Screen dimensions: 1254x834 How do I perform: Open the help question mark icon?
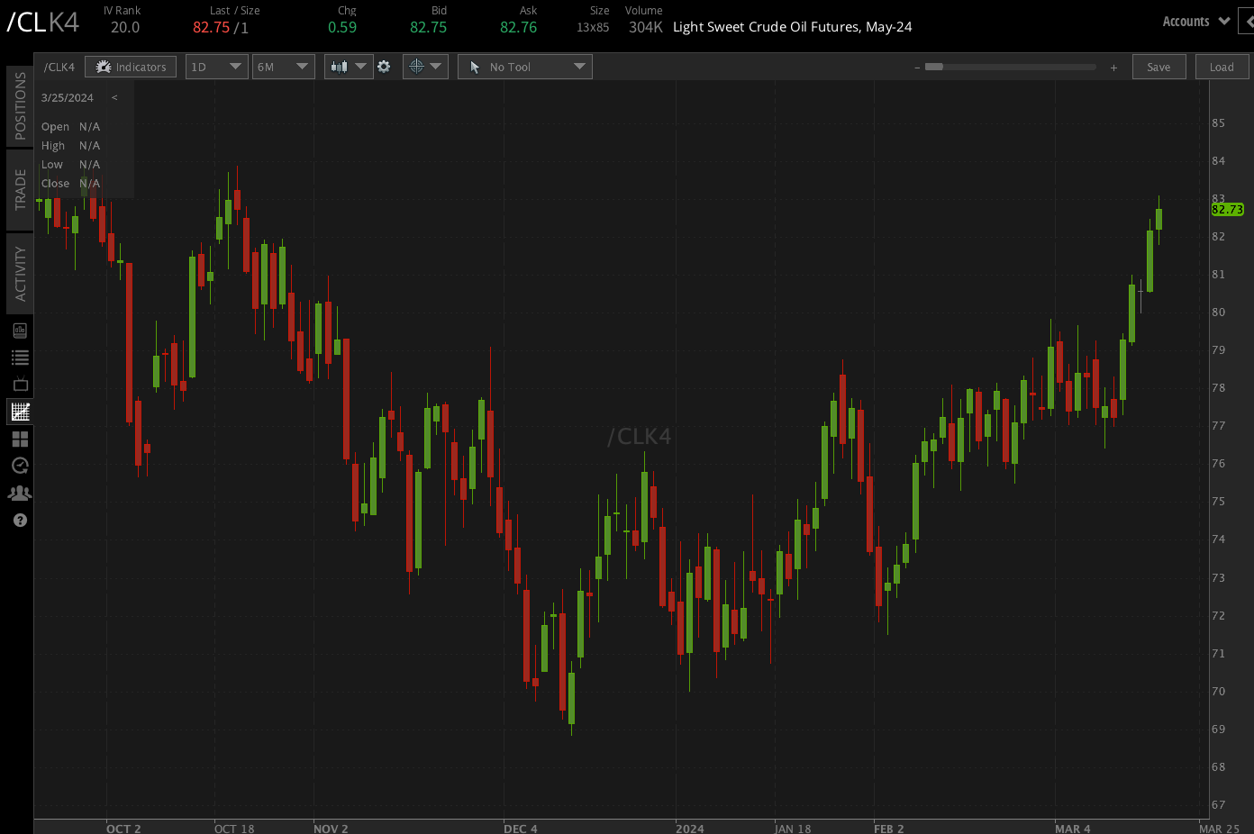point(20,520)
